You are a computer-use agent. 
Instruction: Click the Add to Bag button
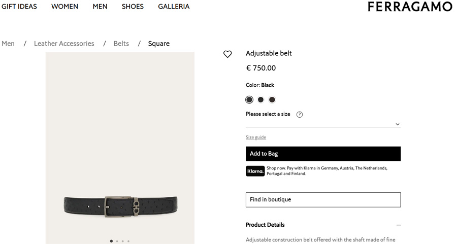[x=323, y=154]
